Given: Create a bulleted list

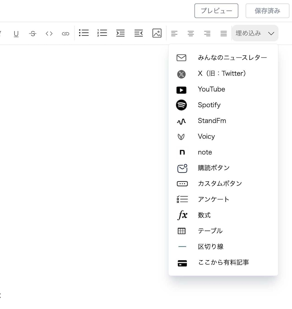Looking at the screenshot, I should [x=84, y=33].
